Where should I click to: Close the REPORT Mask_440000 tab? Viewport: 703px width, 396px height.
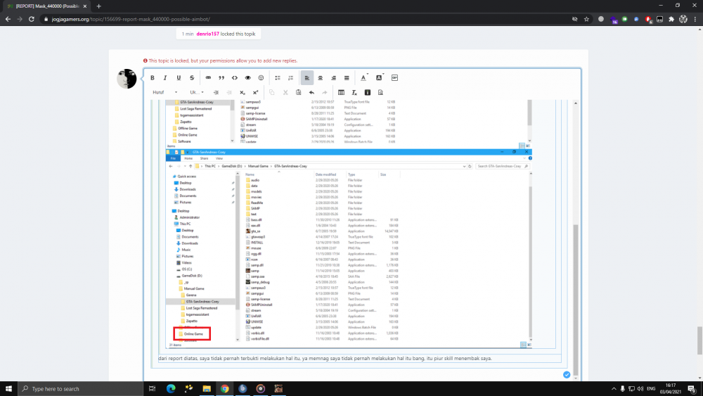pos(85,6)
